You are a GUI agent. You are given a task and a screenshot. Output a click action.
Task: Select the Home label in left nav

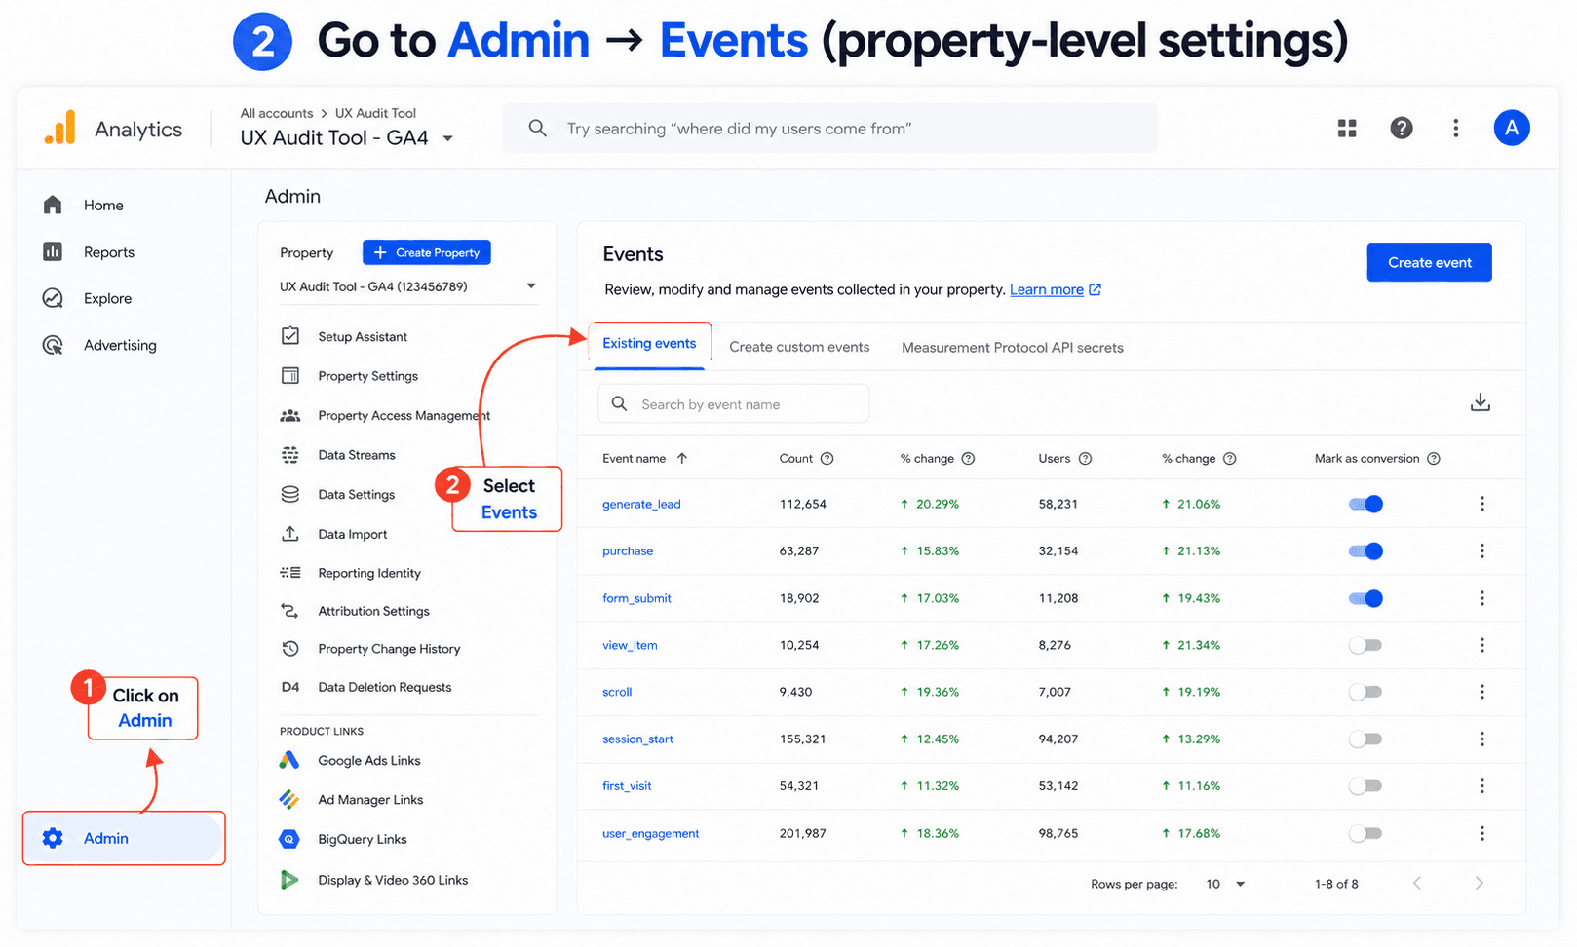click(x=103, y=206)
